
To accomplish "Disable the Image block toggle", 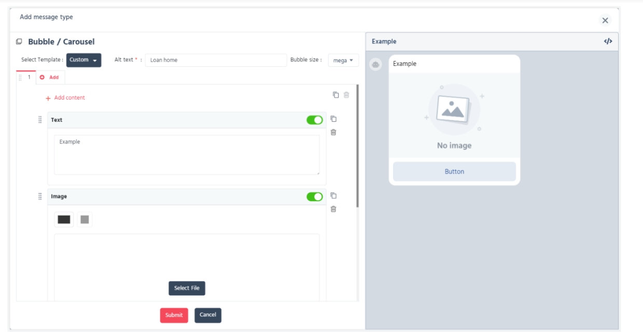I will pyautogui.click(x=314, y=197).
